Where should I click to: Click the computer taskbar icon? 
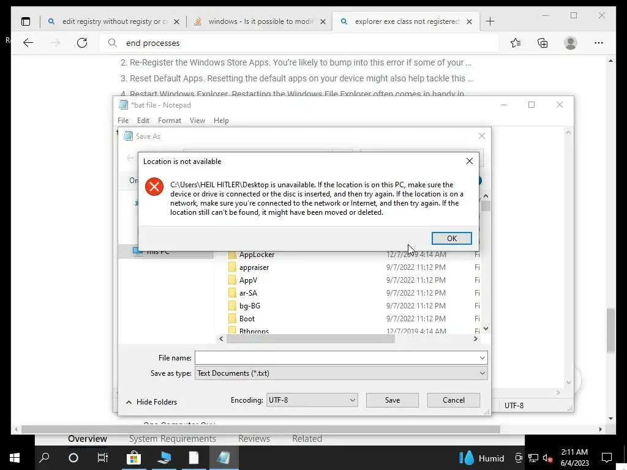click(x=163, y=458)
